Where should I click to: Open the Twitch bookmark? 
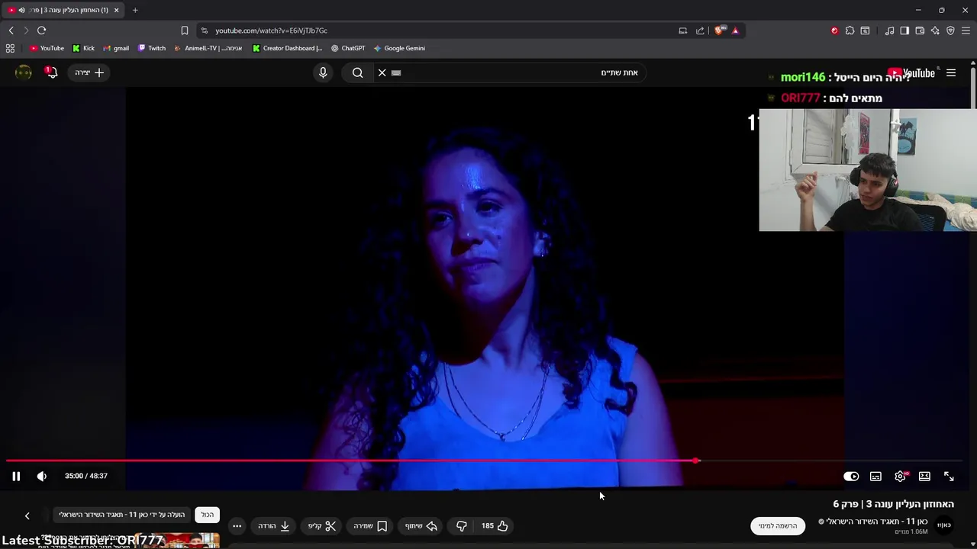point(152,48)
